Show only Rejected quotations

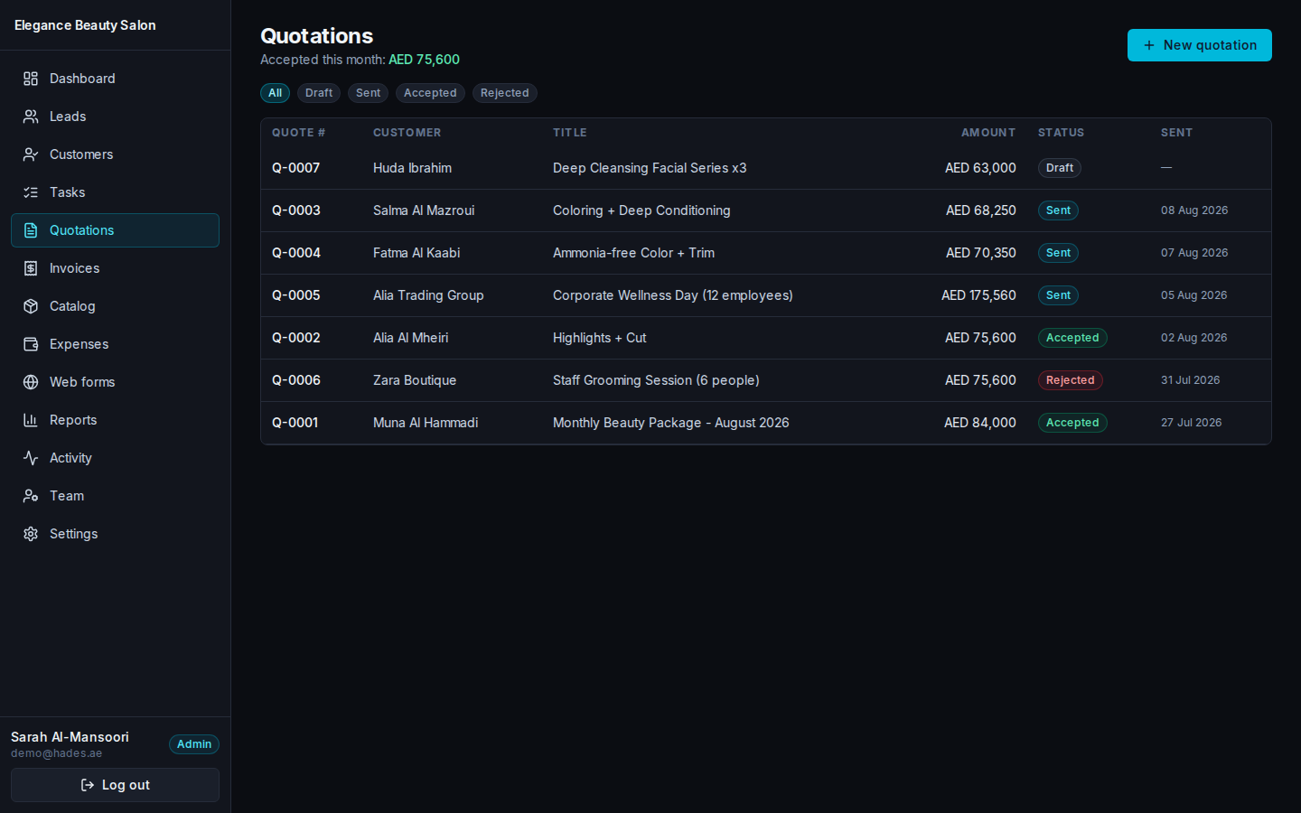(504, 93)
